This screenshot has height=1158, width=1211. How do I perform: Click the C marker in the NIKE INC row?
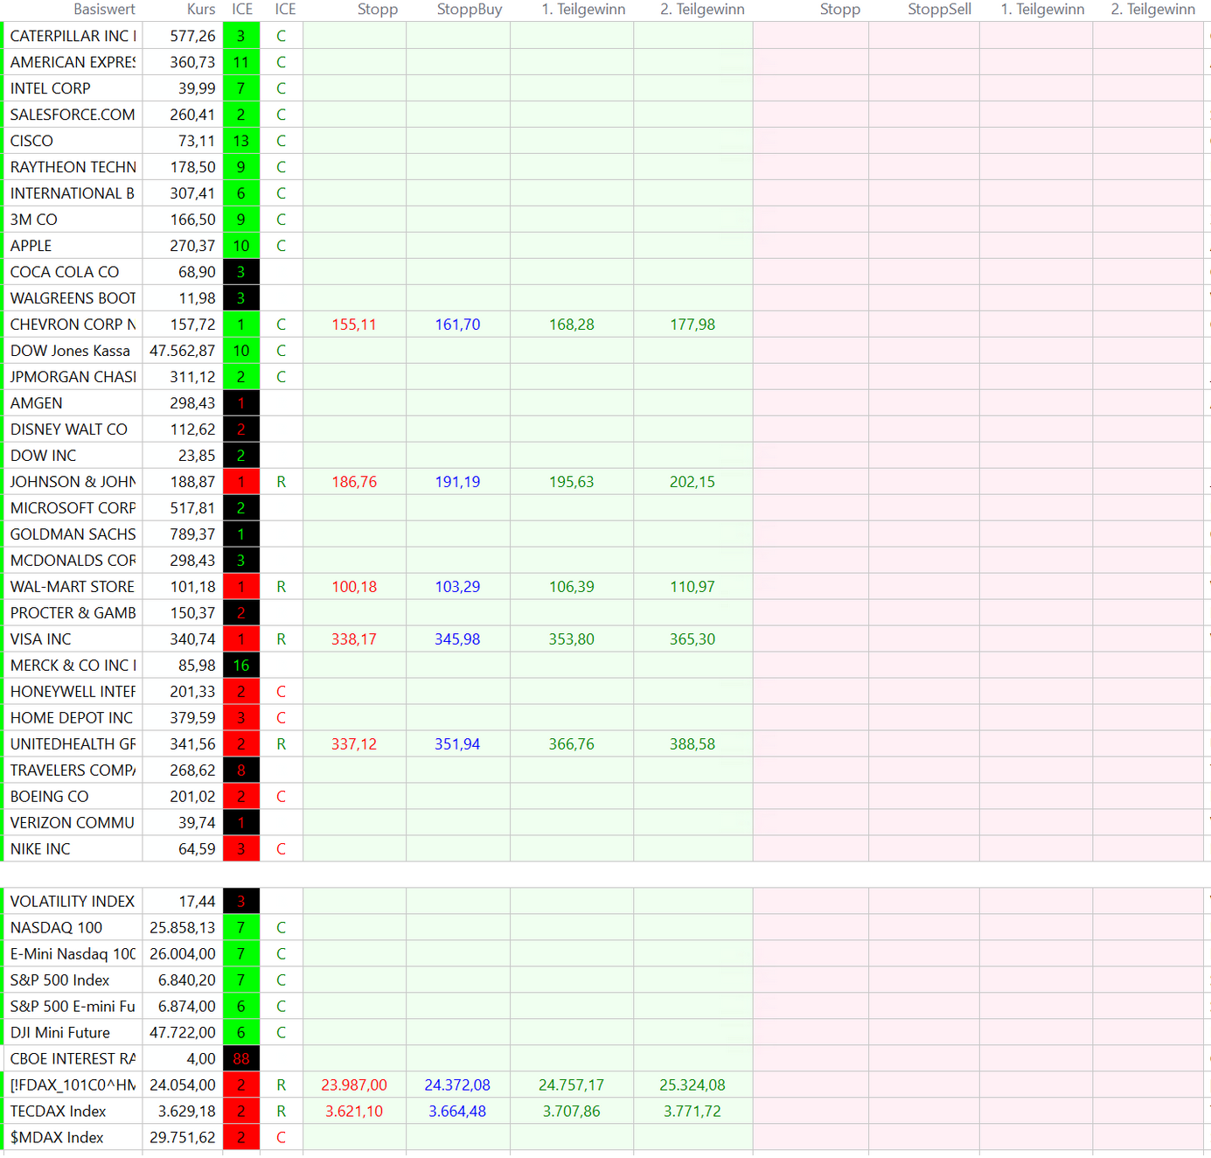pos(281,849)
